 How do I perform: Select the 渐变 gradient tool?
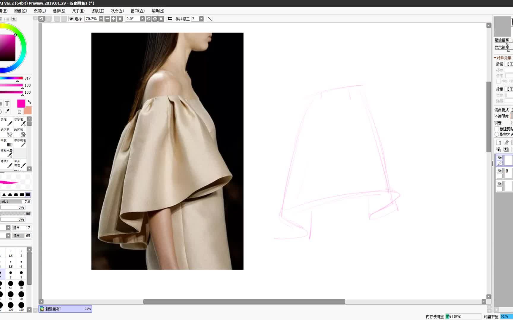[x=7, y=143]
